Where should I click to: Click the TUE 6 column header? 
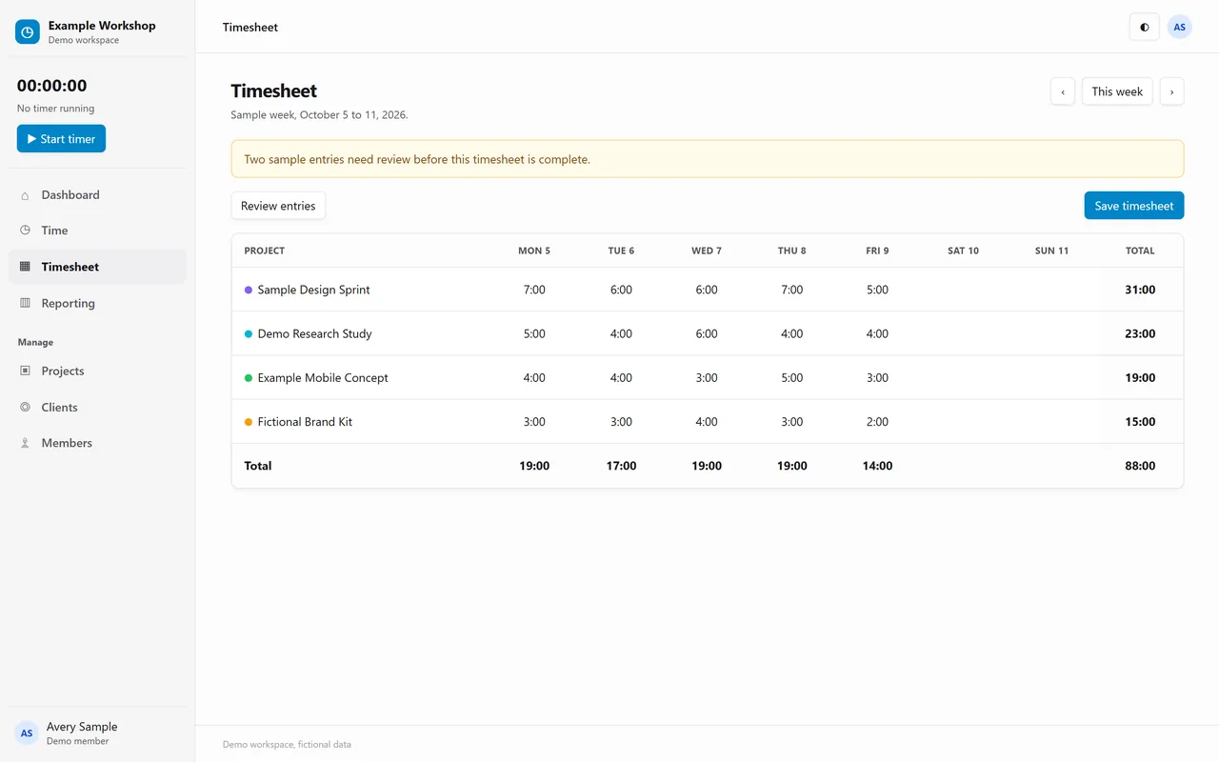point(621,251)
